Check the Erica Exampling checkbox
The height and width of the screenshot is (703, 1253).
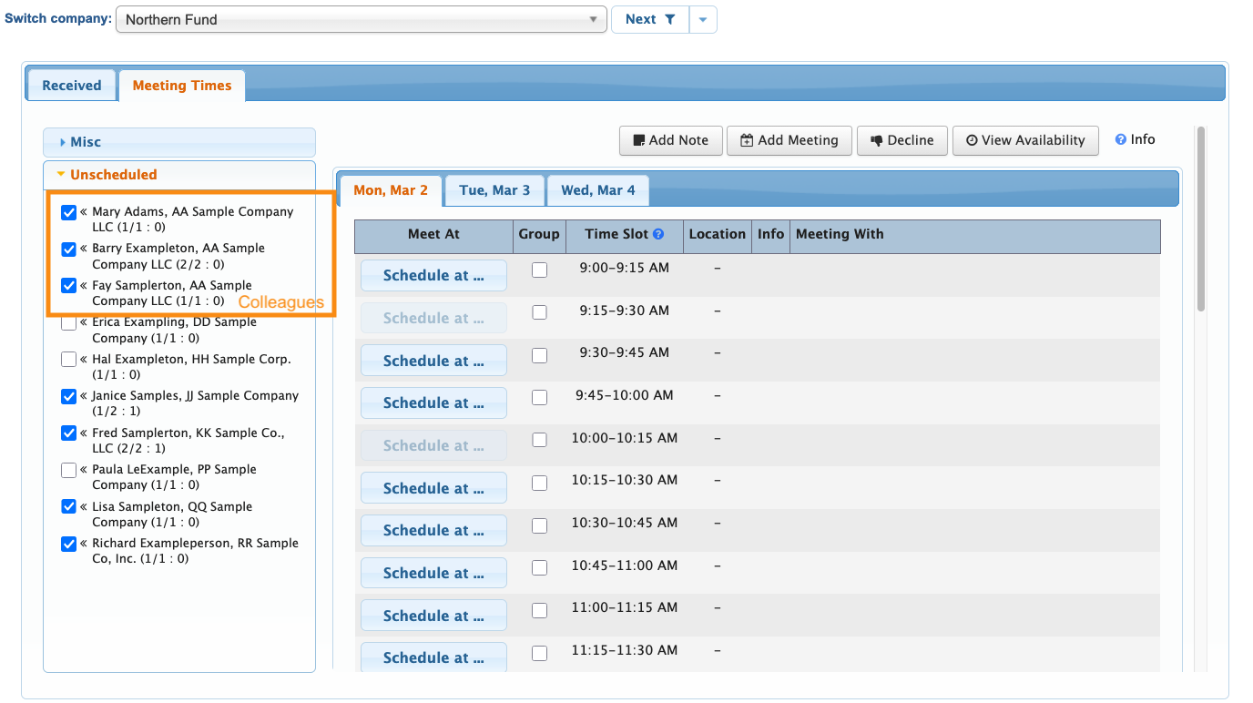[x=68, y=322]
